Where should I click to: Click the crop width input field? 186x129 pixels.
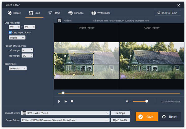tap(14, 27)
